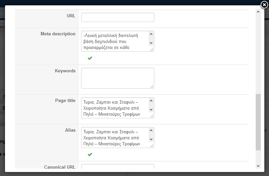Screen dimensions: 269x176
Task: Click the modal scrollbar's up arrow
Action: pyautogui.click(x=258, y=12)
